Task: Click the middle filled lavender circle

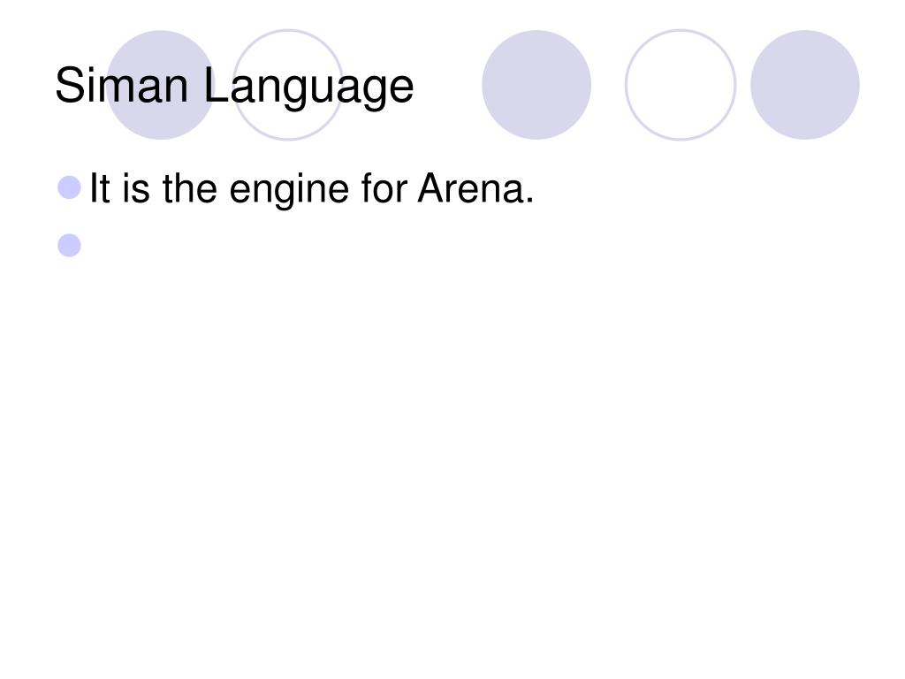Action: tap(536, 85)
